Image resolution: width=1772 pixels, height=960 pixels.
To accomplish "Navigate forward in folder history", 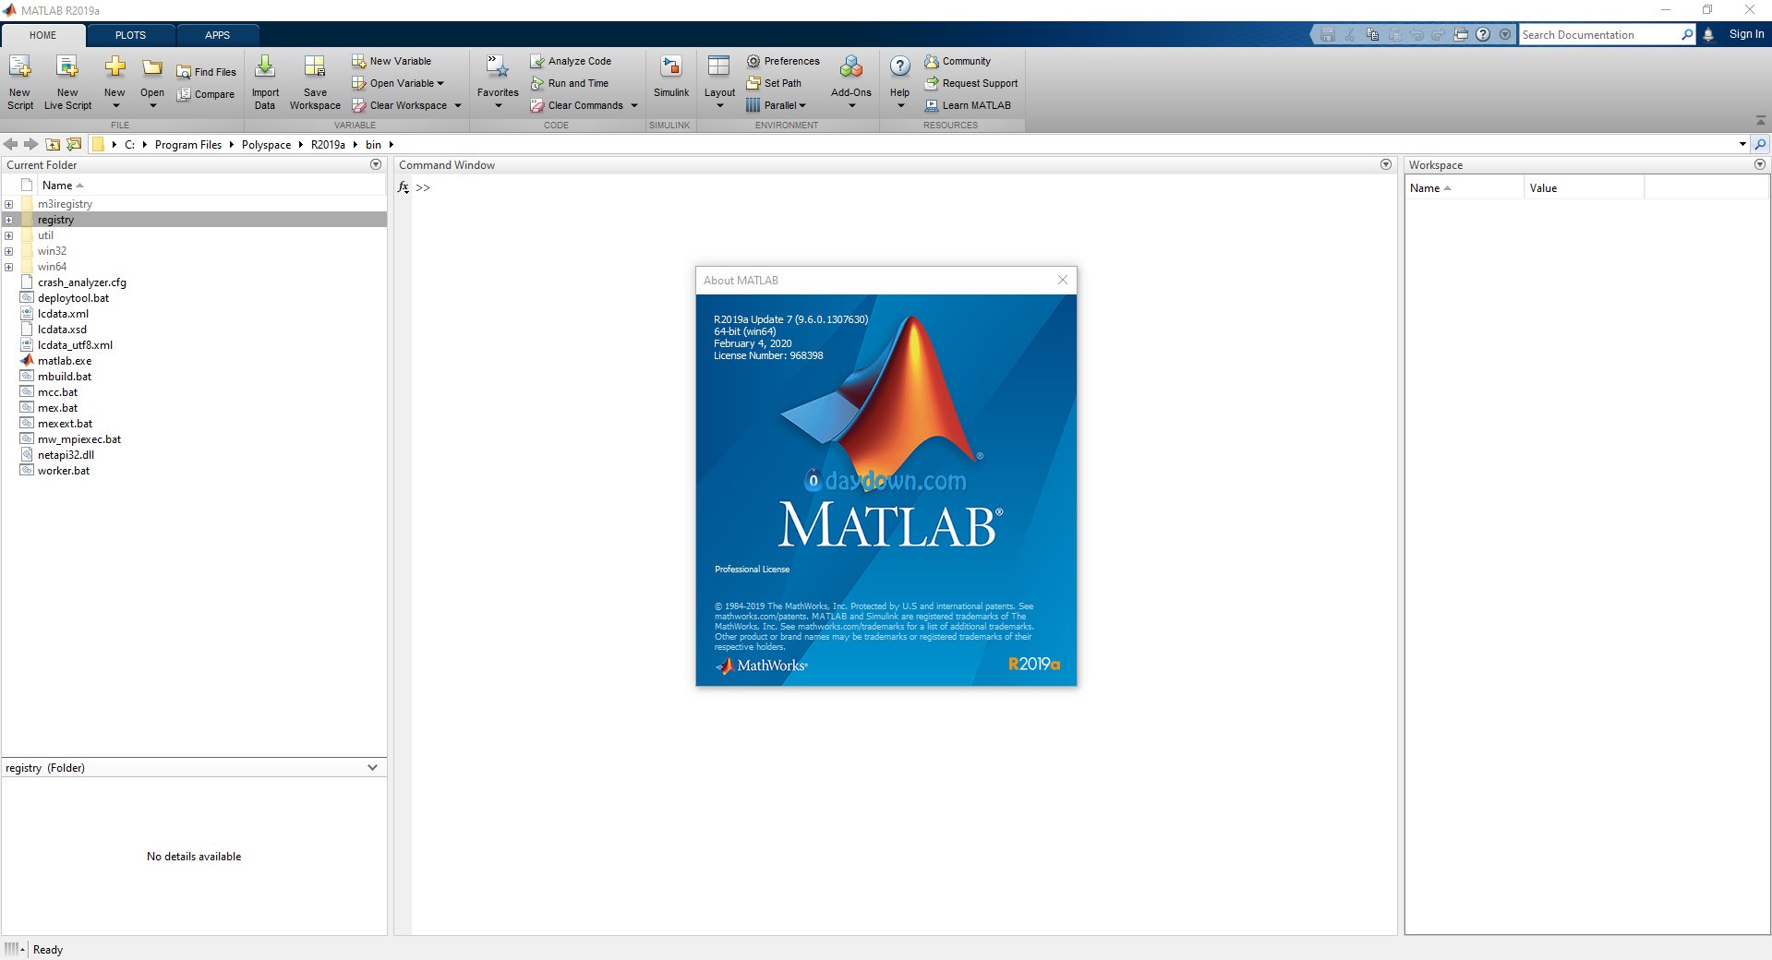I will pyautogui.click(x=31, y=144).
